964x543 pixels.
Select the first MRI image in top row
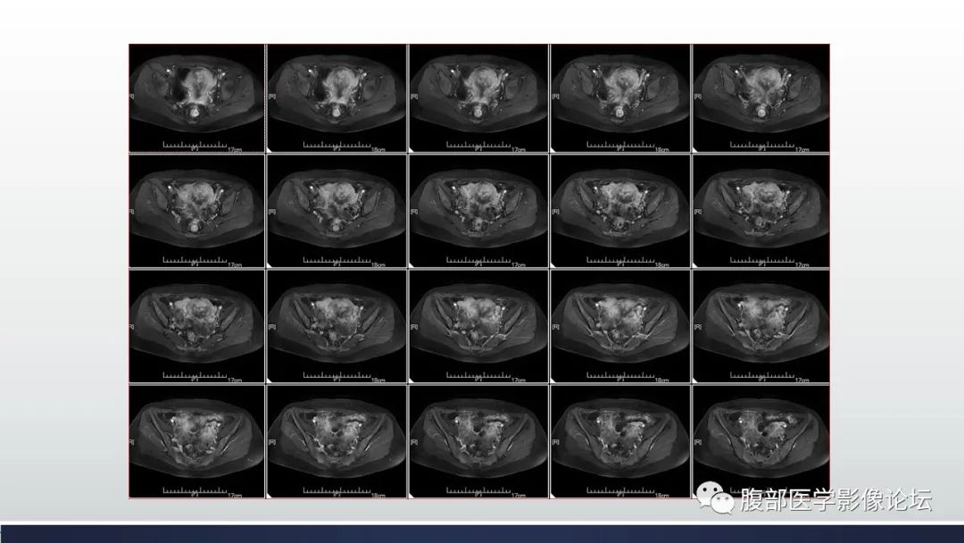pyautogui.click(x=197, y=98)
